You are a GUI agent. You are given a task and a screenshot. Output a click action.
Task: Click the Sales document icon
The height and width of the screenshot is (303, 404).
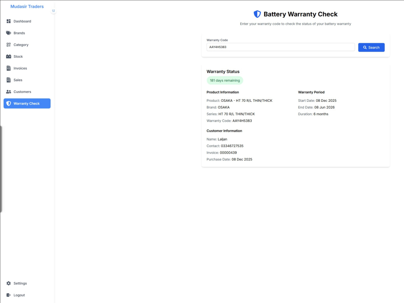(8, 80)
